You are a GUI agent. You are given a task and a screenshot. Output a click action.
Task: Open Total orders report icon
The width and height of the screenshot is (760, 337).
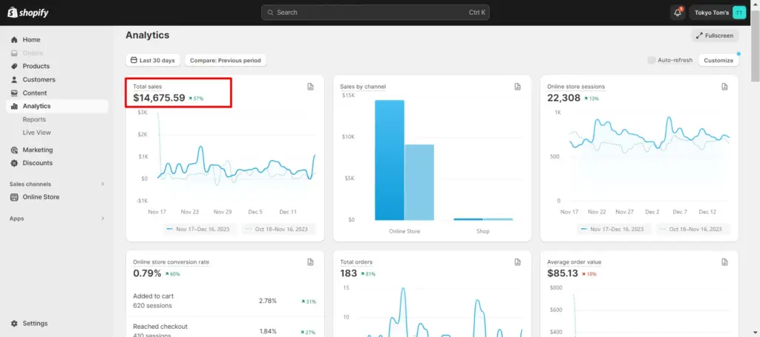tap(517, 262)
